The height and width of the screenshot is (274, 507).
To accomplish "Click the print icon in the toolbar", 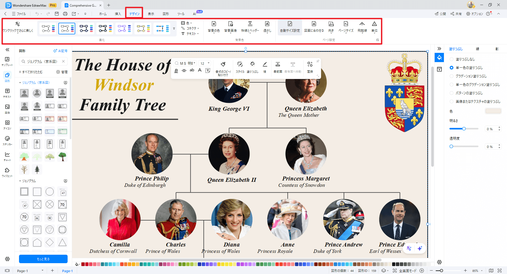I will [x=65, y=14].
